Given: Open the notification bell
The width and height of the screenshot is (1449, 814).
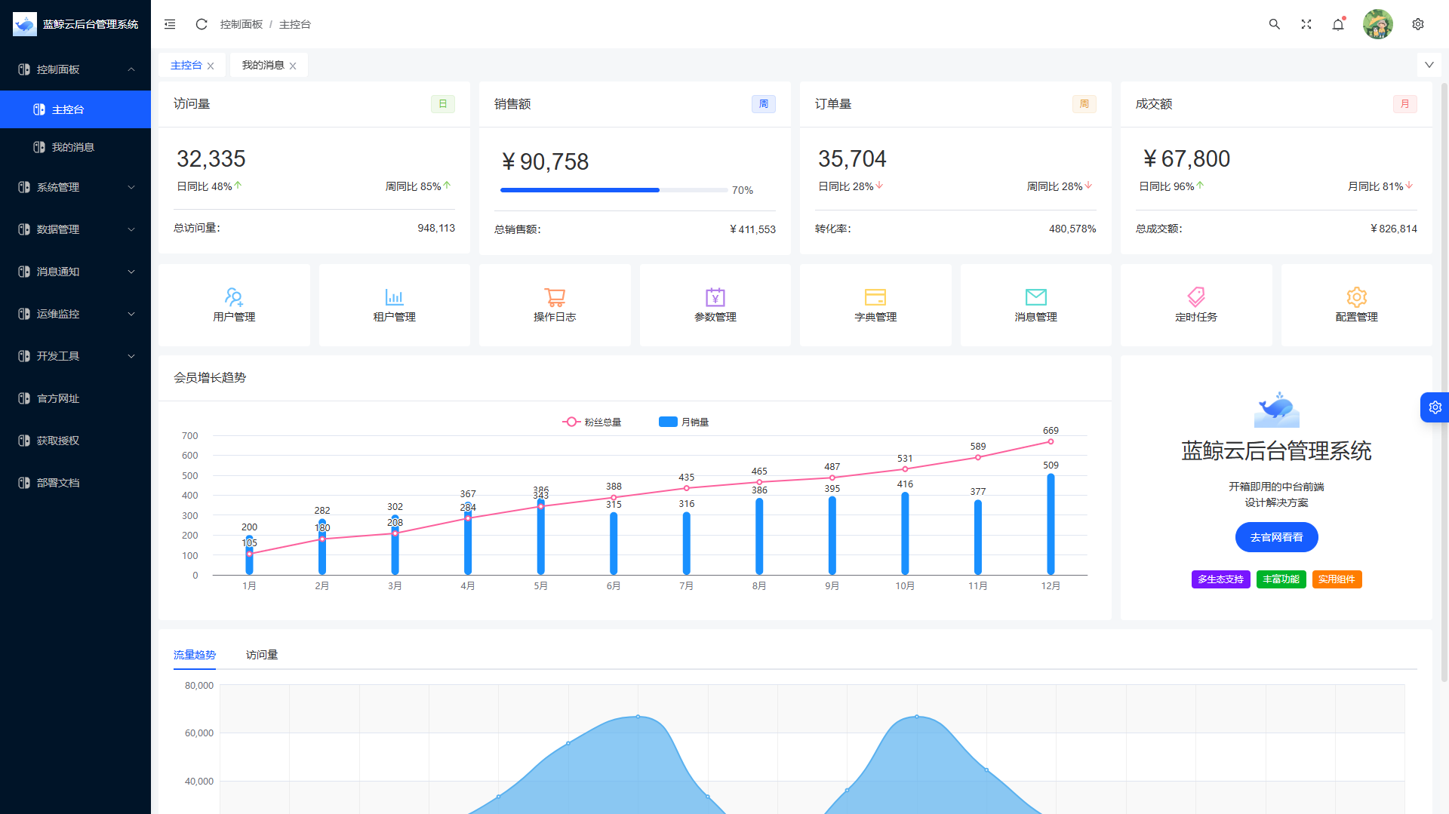Looking at the screenshot, I should [1338, 24].
